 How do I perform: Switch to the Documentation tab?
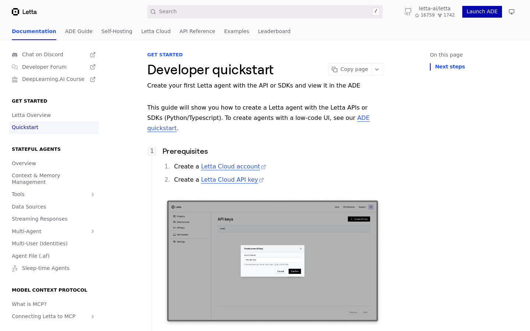(x=34, y=31)
